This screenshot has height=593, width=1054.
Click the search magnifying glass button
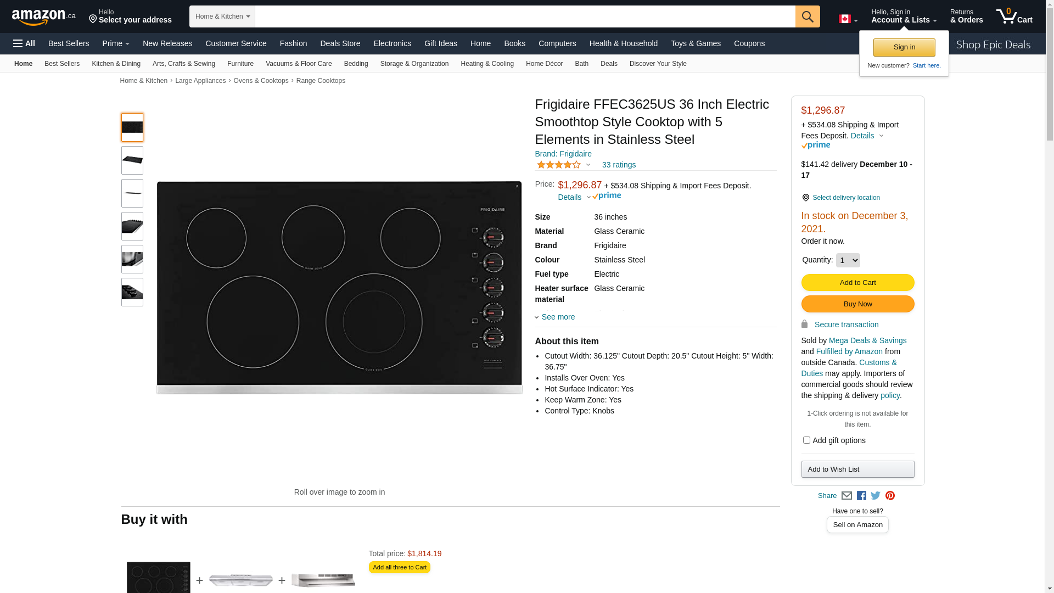coord(807,16)
